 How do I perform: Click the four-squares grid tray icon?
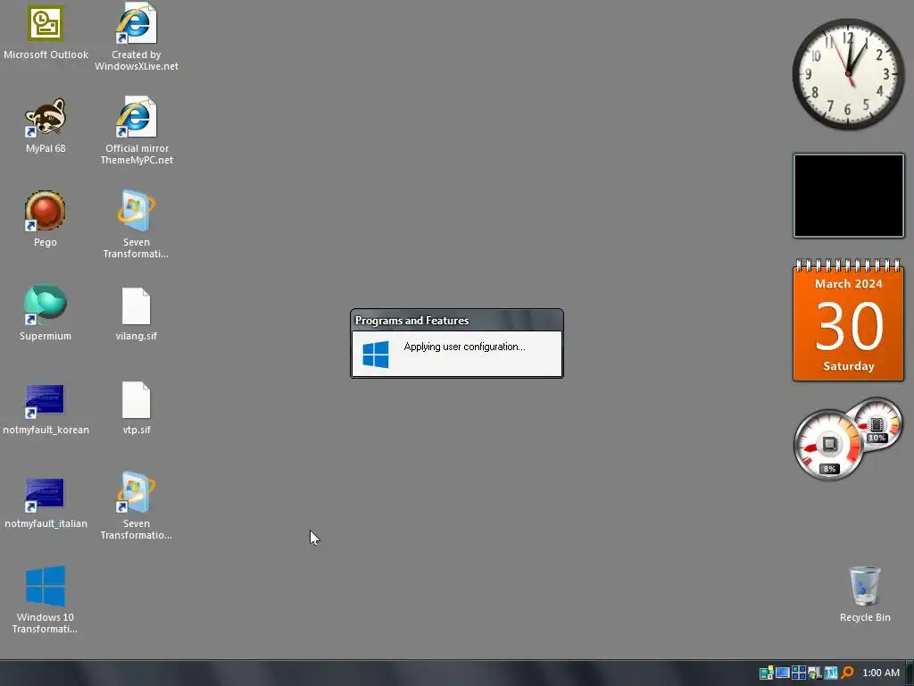tap(799, 673)
